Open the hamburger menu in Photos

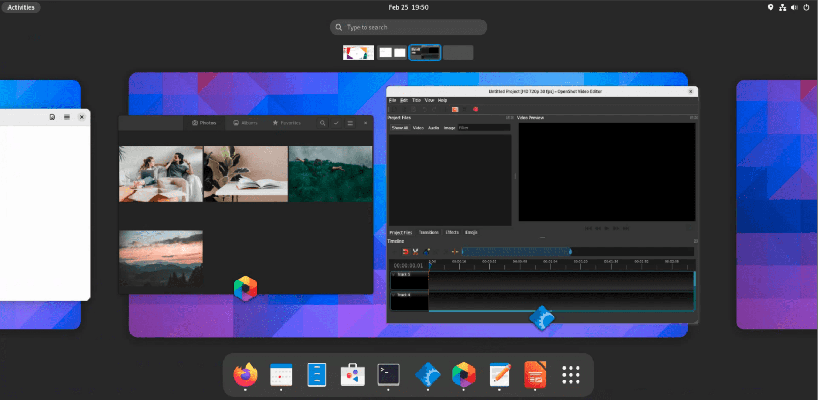[350, 123]
